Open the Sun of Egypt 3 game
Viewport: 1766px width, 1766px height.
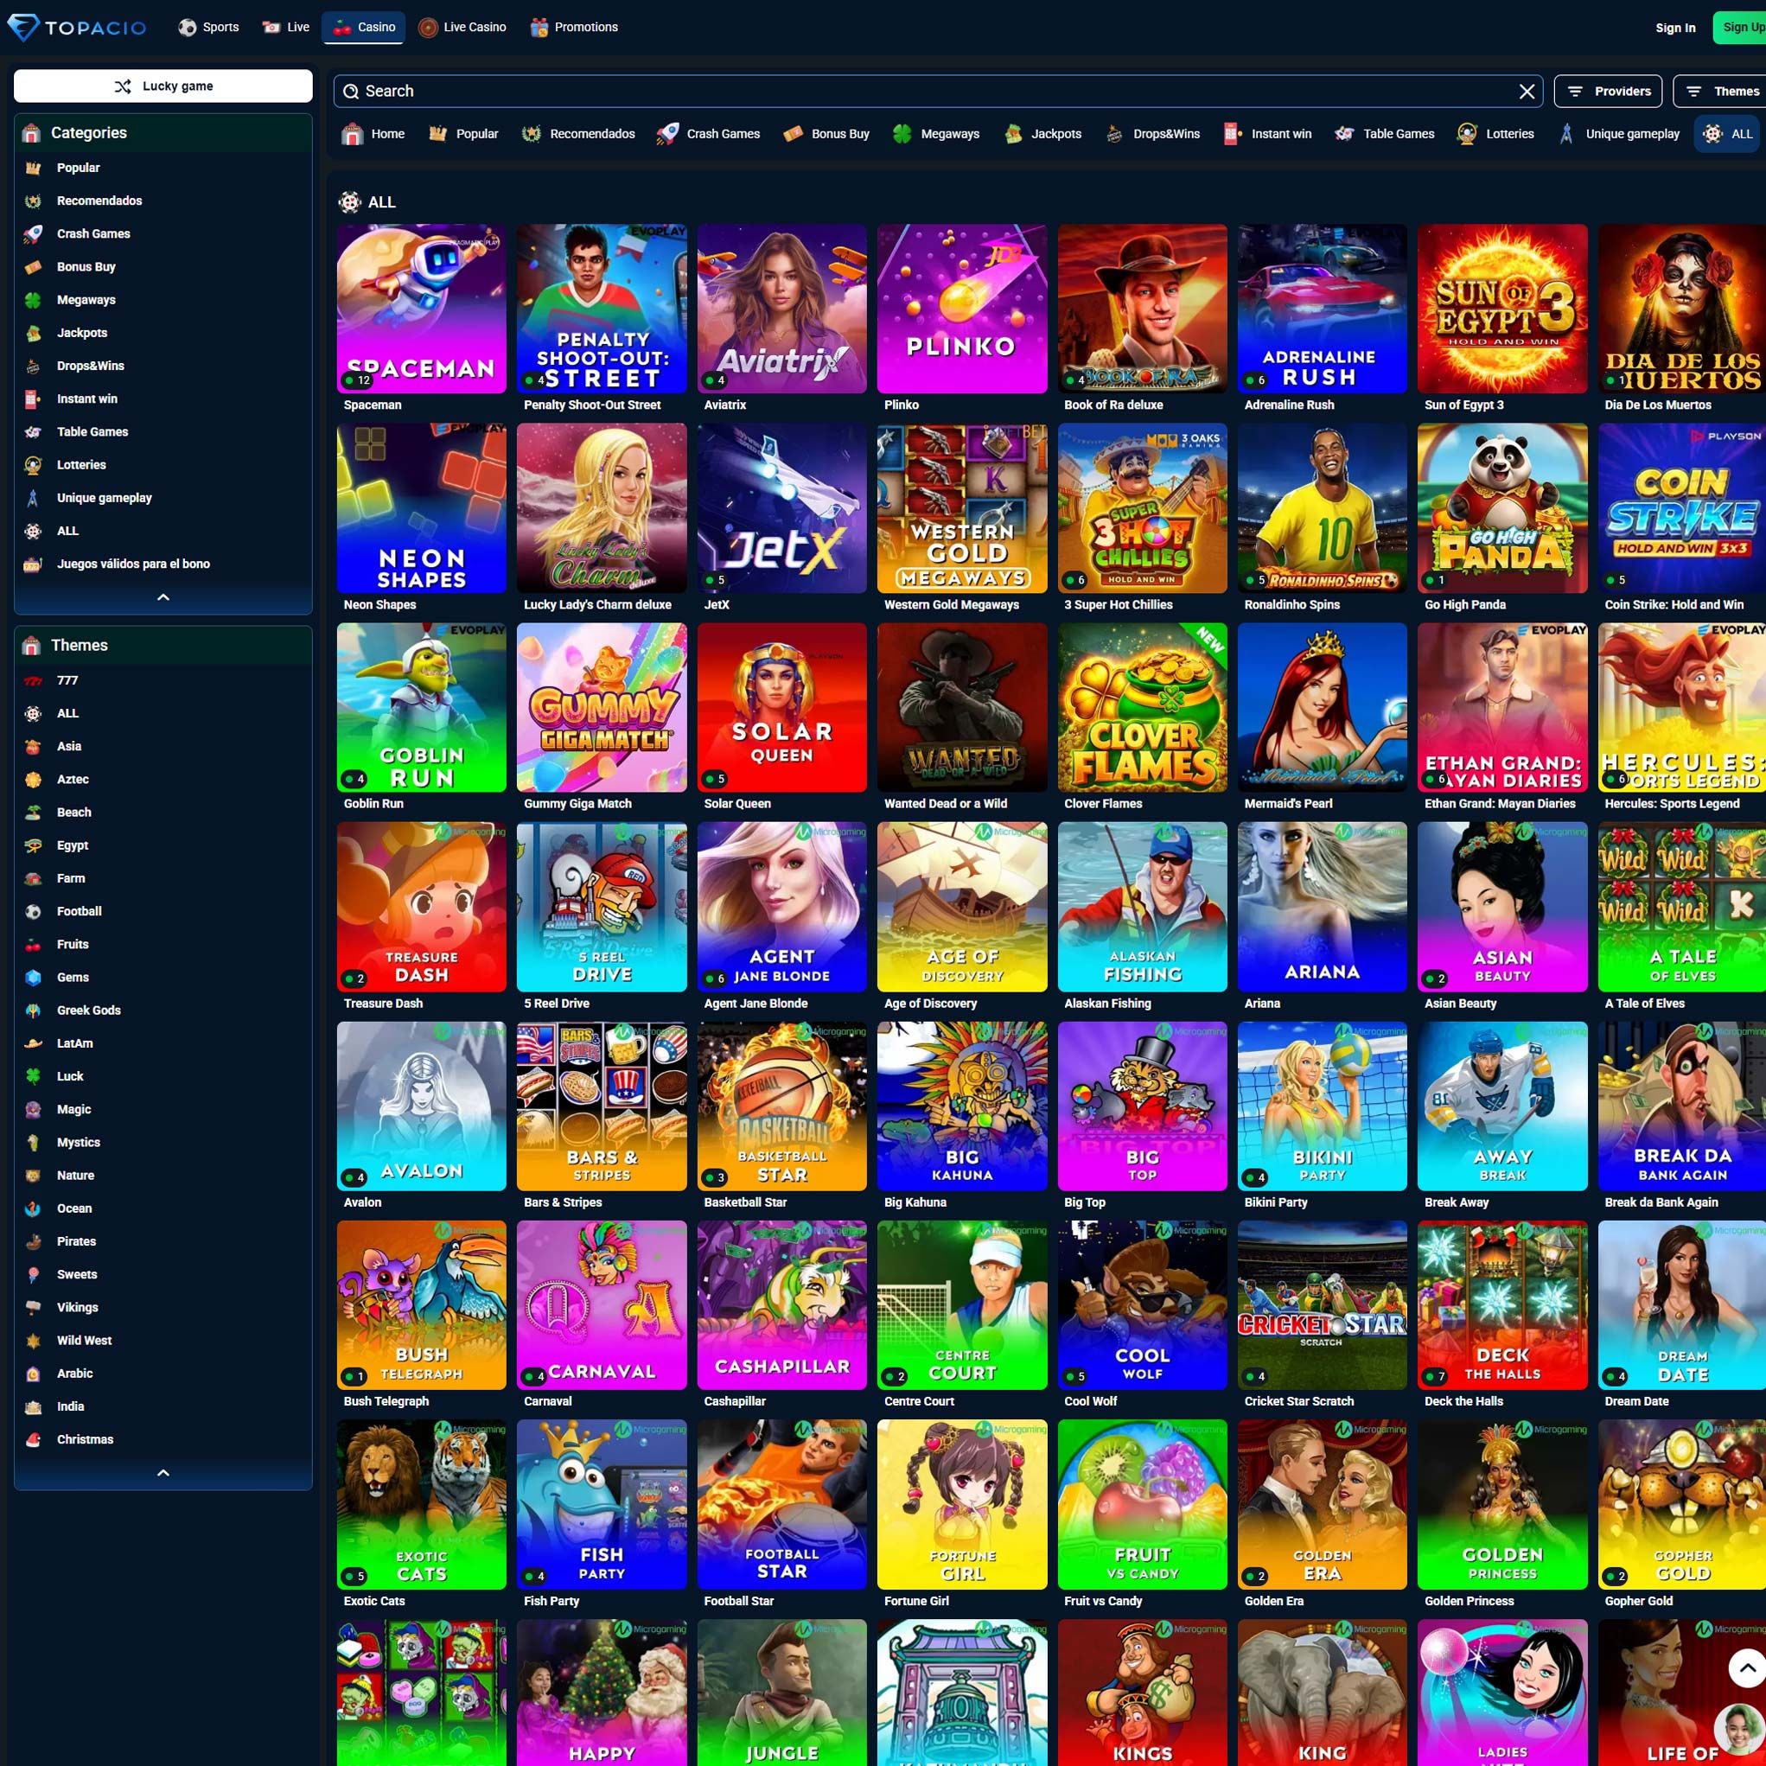1502,309
